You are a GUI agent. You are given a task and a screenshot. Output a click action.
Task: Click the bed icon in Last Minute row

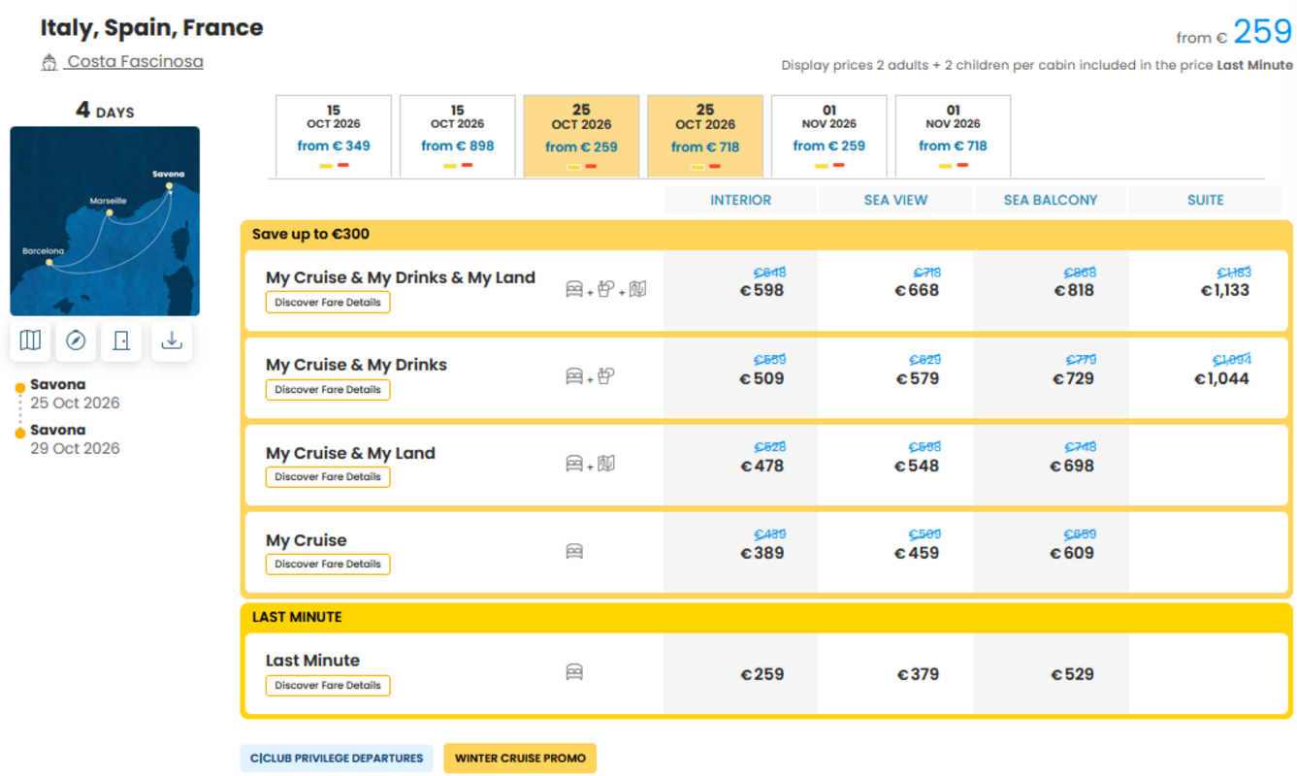574,672
